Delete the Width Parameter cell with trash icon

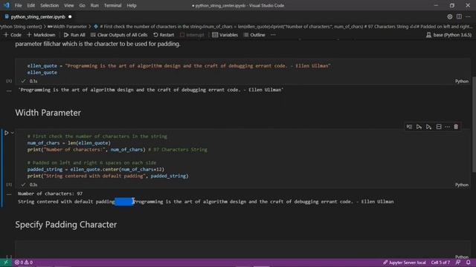456,127
